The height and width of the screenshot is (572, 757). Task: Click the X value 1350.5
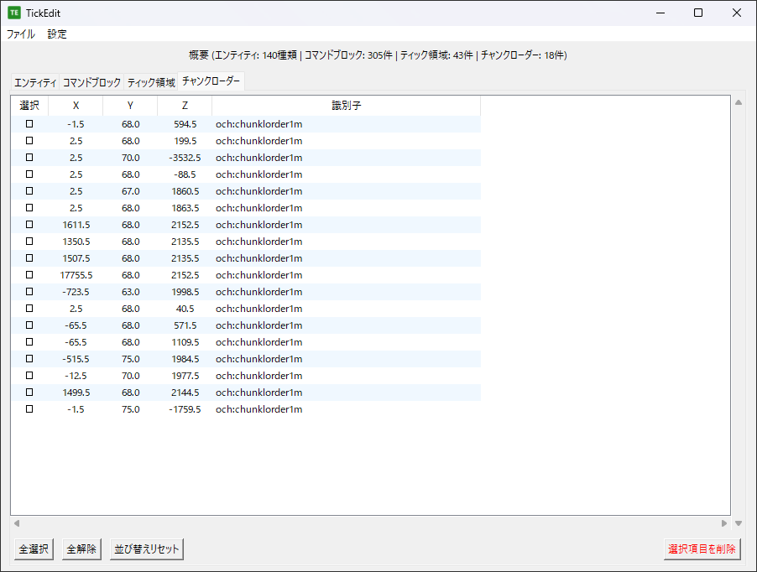pos(76,242)
